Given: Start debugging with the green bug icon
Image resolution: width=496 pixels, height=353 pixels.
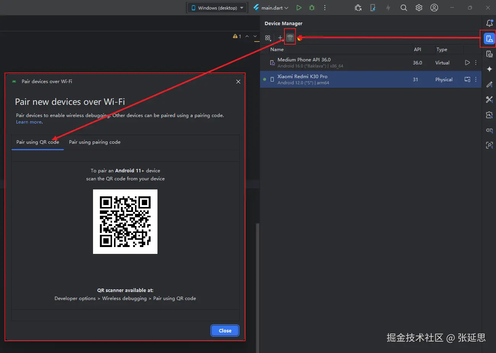Looking at the screenshot, I should (x=312, y=8).
